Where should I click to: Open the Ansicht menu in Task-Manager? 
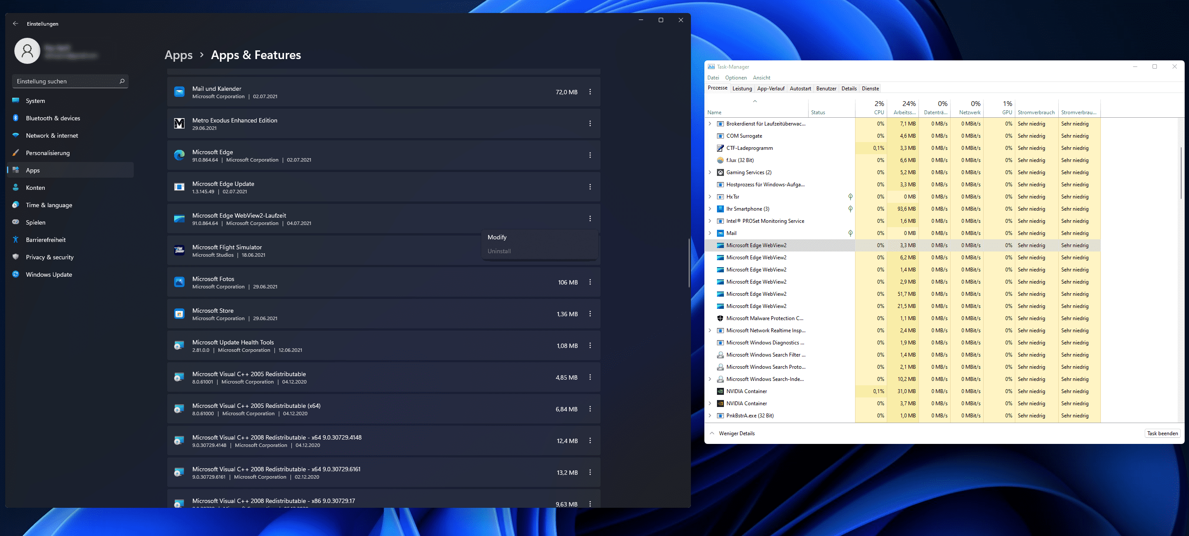coord(762,78)
